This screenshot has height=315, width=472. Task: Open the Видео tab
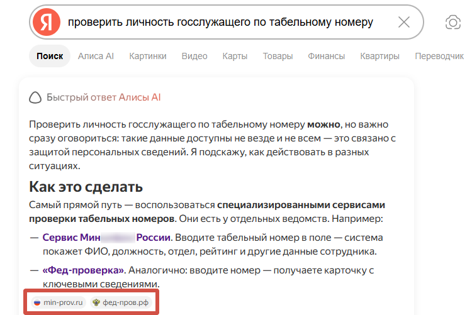(194, 56)
